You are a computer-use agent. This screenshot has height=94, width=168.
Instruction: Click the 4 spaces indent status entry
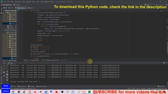click(143, 89)
